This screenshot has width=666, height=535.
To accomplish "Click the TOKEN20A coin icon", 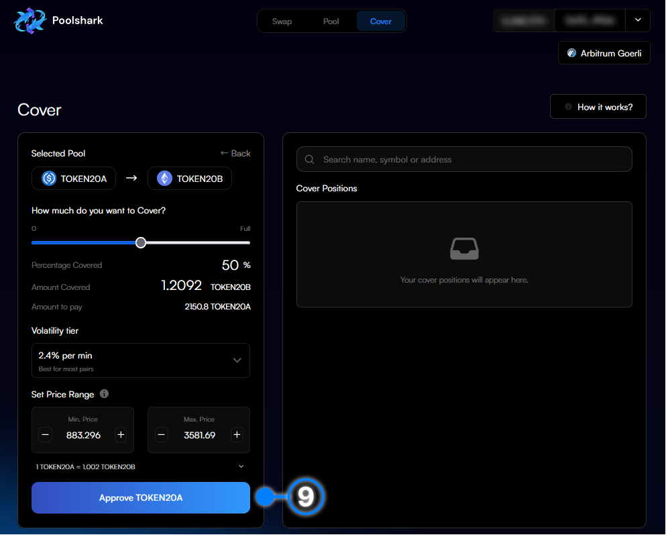I will tap(49, 179).
